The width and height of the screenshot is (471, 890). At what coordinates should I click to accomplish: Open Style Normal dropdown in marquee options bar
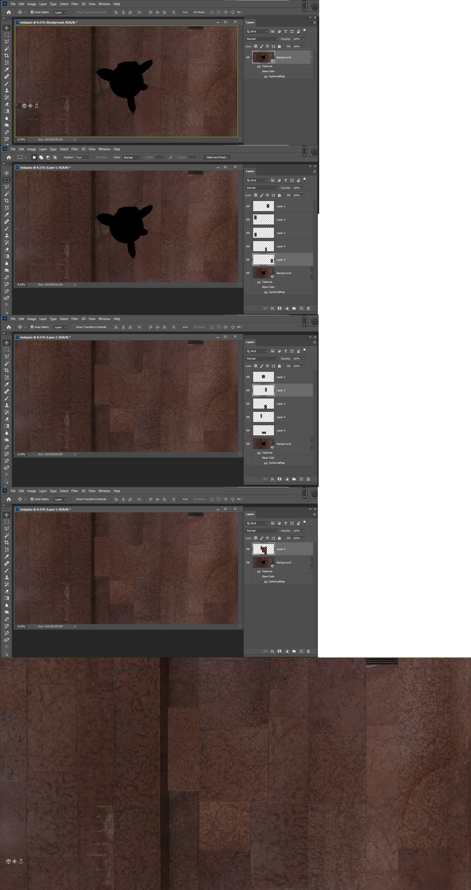point(132,157)
